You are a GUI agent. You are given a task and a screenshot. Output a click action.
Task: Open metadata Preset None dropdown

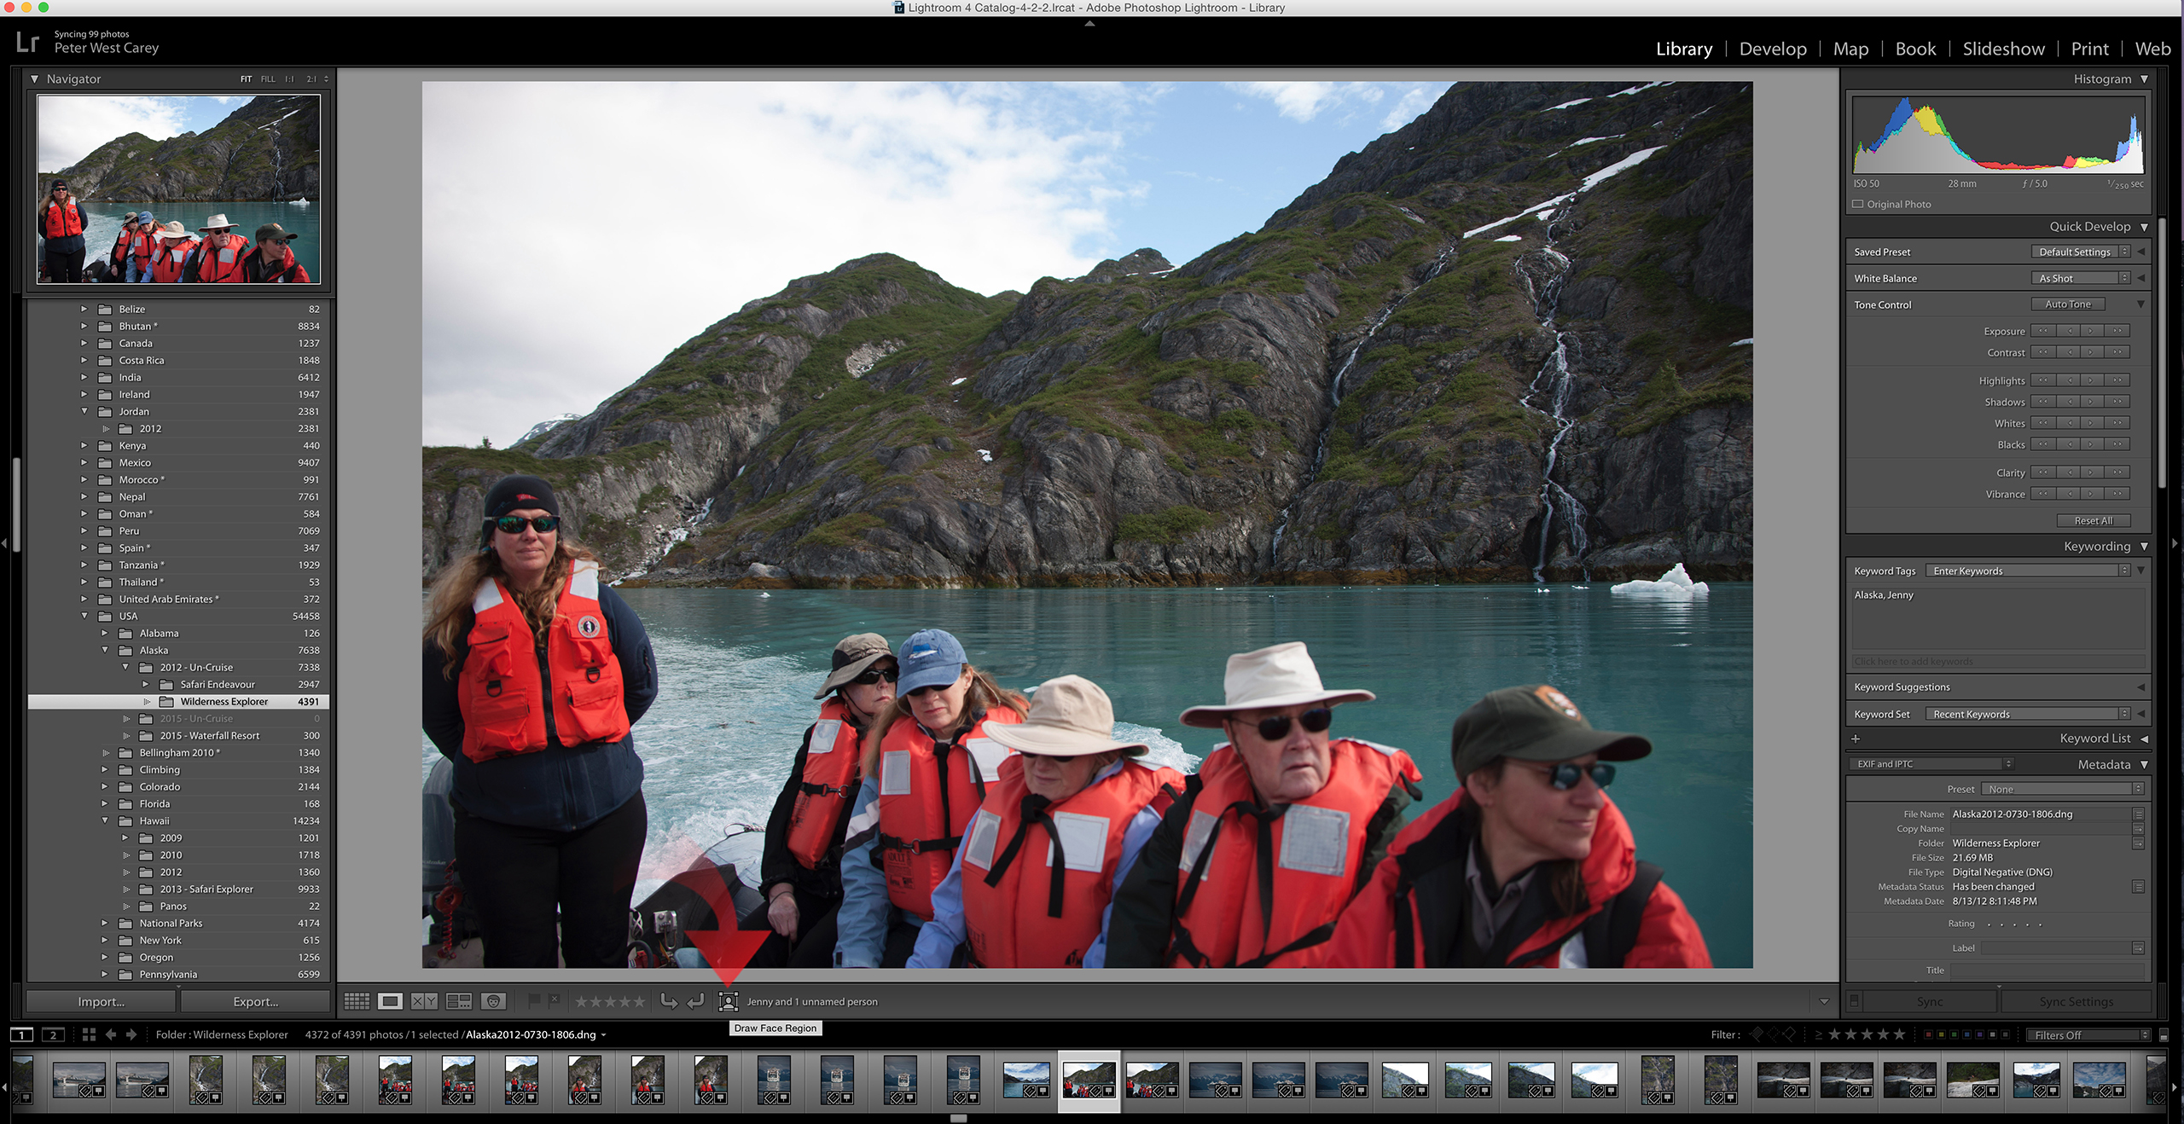[2063, 789]
